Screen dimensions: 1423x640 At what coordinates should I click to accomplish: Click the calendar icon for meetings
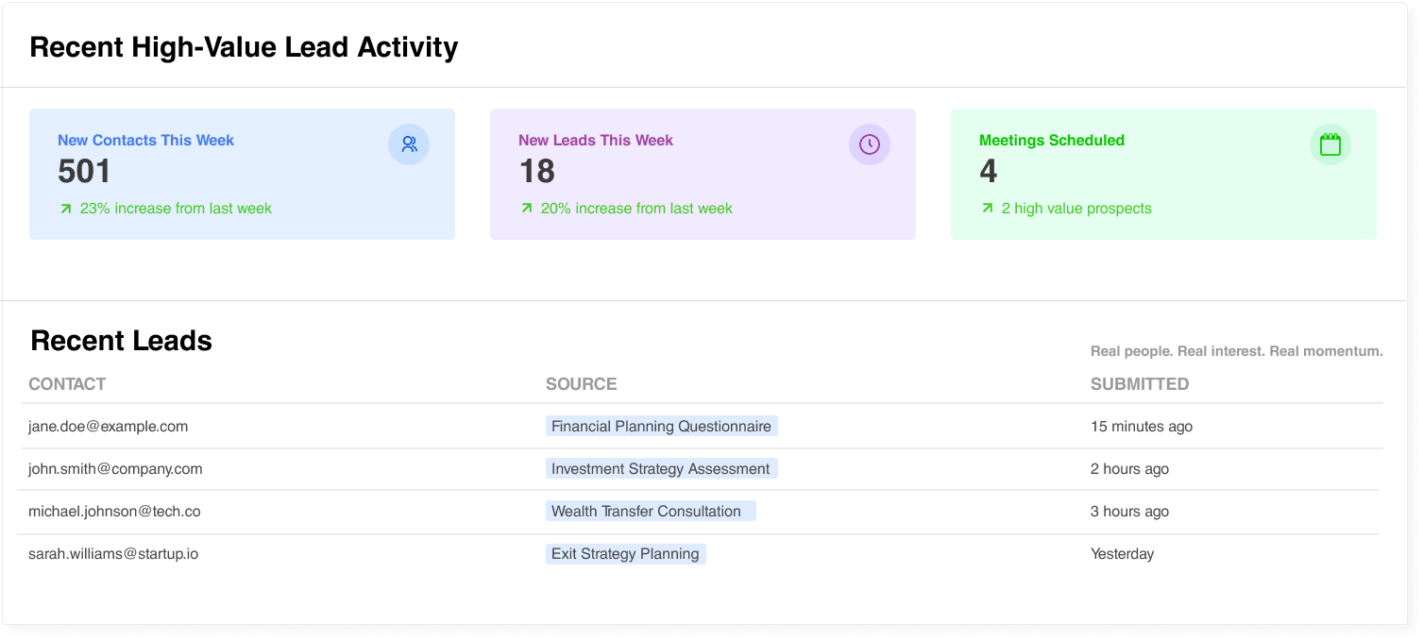click(1330, 144)
